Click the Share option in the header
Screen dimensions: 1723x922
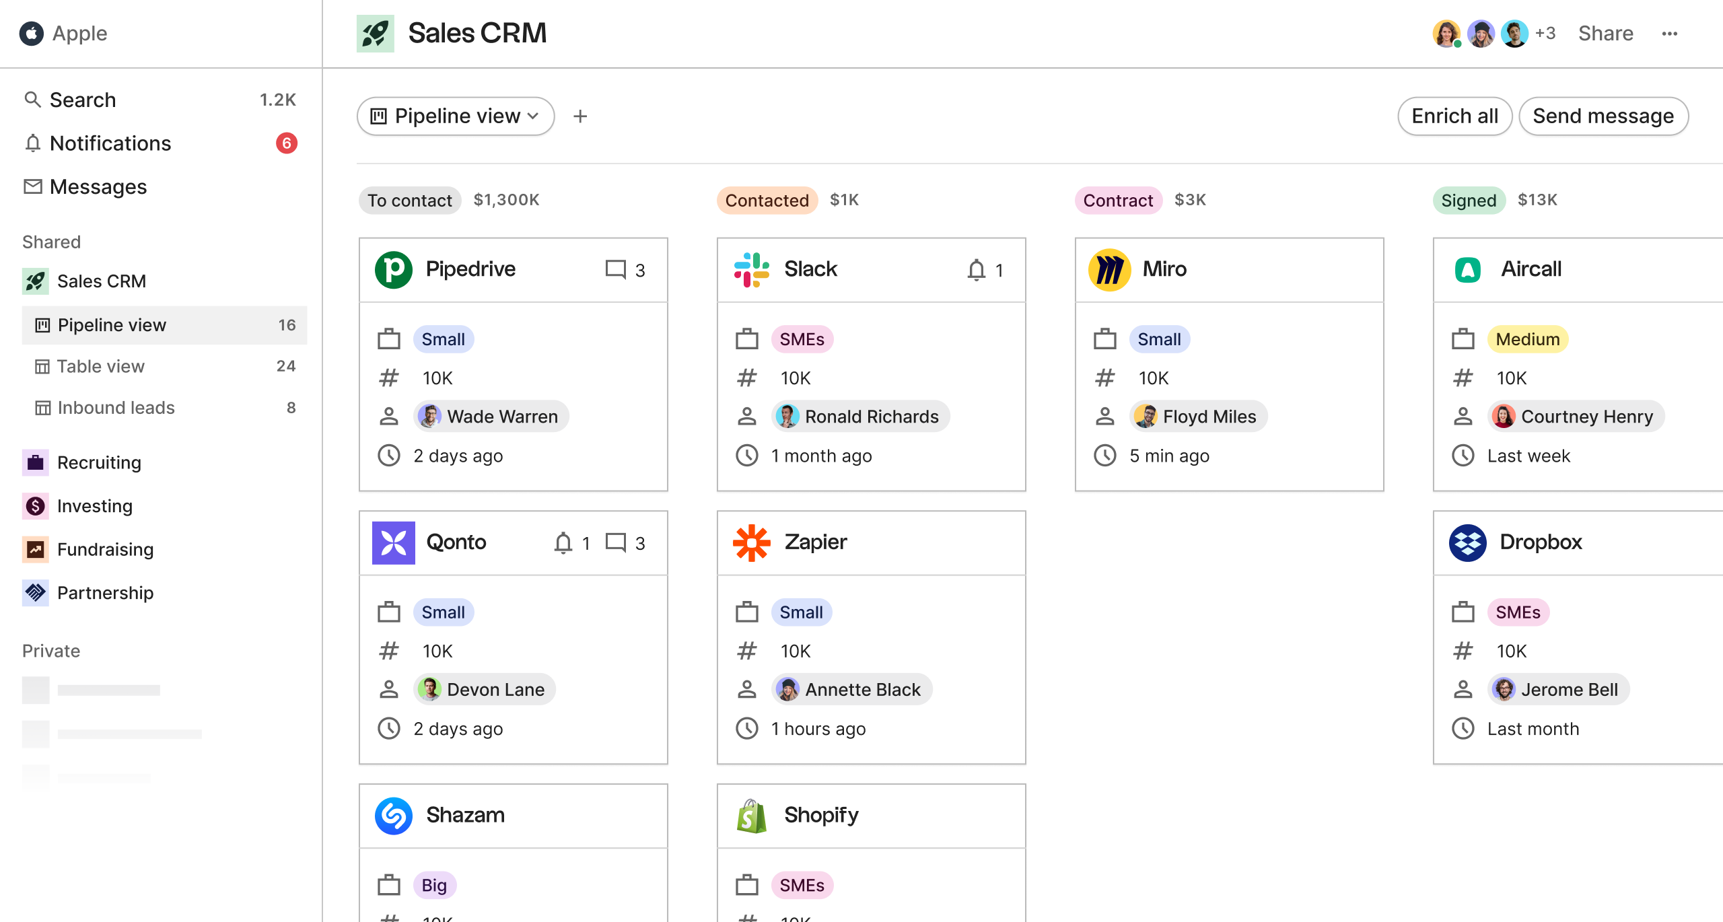click(1606, 33)
